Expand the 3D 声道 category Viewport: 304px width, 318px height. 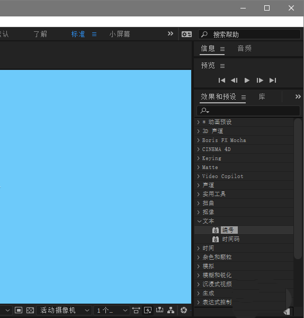click(199, 131)
